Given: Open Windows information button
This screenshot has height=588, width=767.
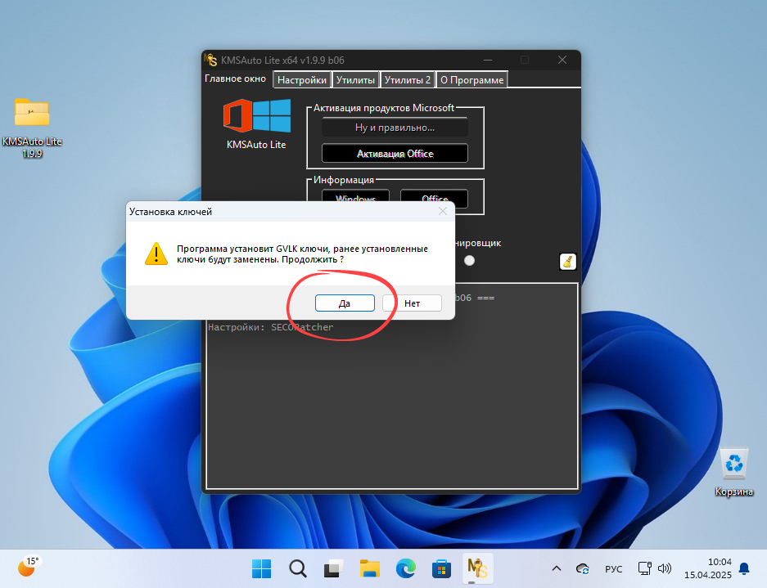Looking at the screenshot, I should pyautogui.click(x=355, y=198).
